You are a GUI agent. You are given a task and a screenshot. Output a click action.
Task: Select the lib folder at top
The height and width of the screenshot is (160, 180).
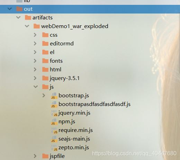click(23, 1)
